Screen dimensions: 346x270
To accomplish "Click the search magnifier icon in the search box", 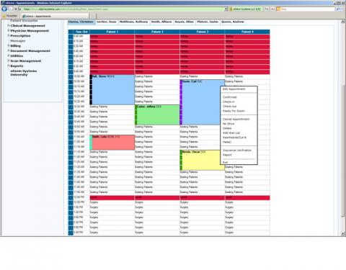I will (337, 9).
